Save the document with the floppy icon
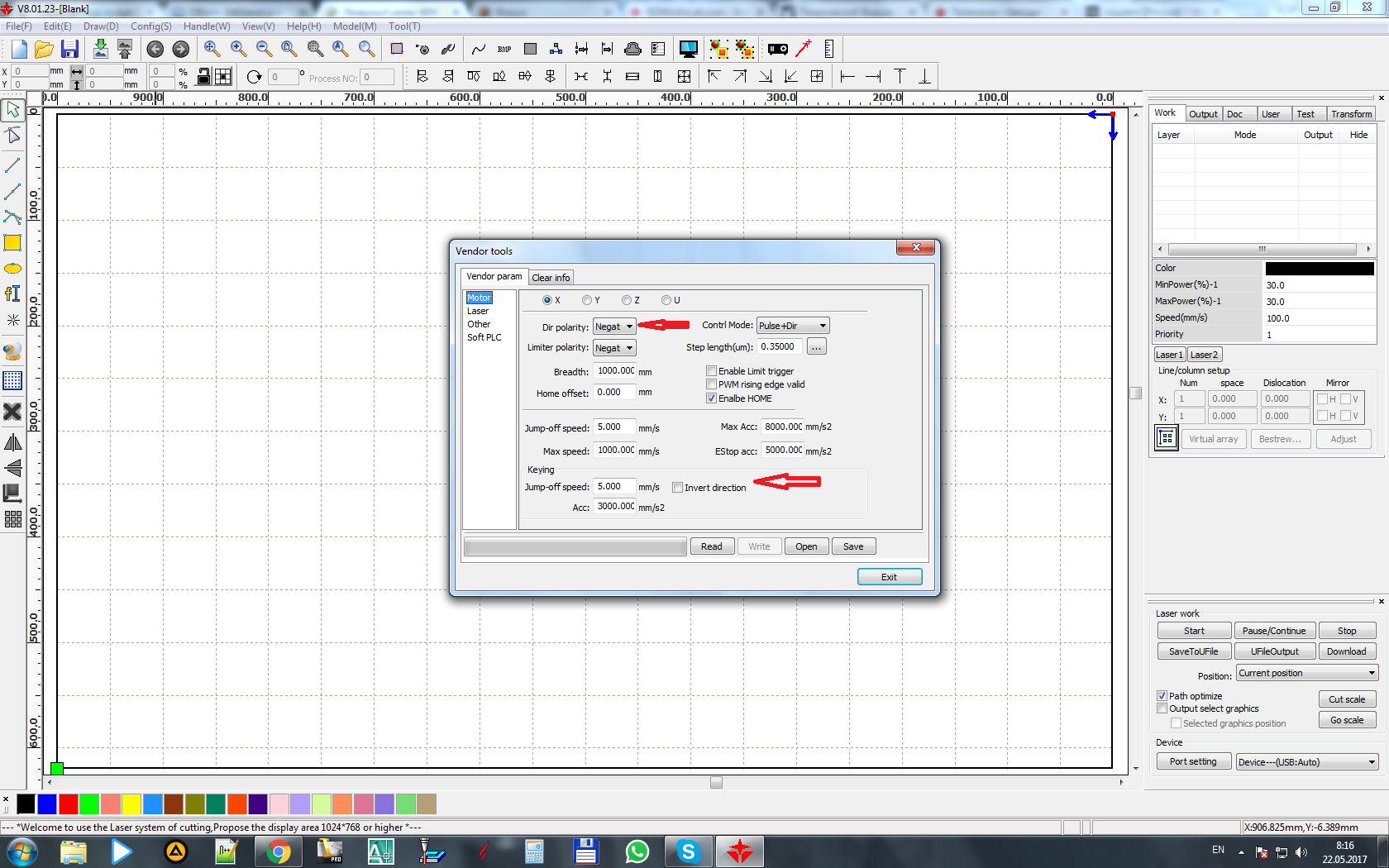This screenshot has height=868, width=1389. point(69,50)
